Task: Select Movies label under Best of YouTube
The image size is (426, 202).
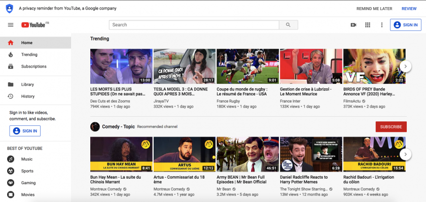Action: pyautogui.click(x=28, y=195)
